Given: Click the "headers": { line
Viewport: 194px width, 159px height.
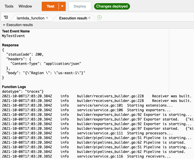Looking at the screenshot, I should coord(19,59).
